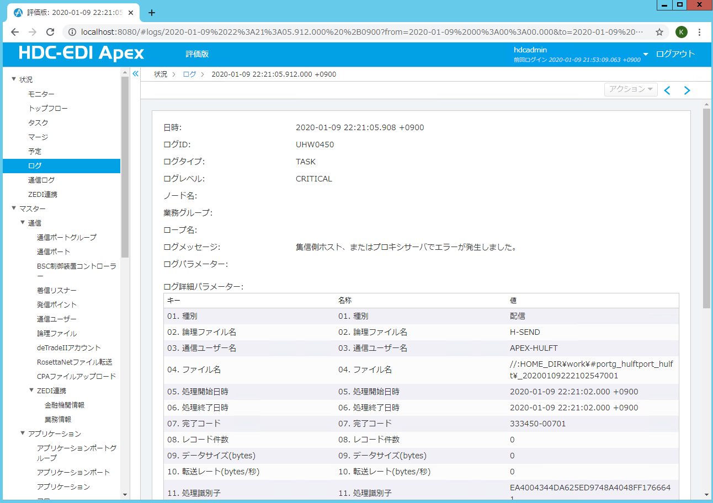713x503 pixels.
Task: Collapse the ZEDI連携 subtree under 通信
Action: tap(31, 390)
